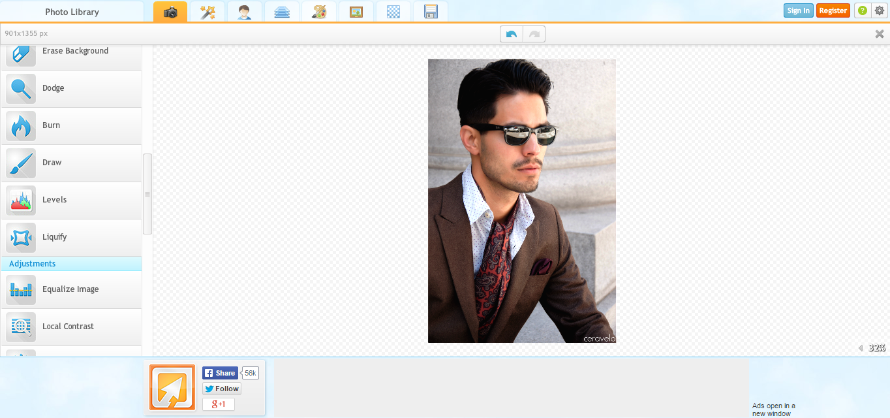Close the image with the X button
Image resolution: width=890 pixels, height=418 pixels.
tap(880, 34)
